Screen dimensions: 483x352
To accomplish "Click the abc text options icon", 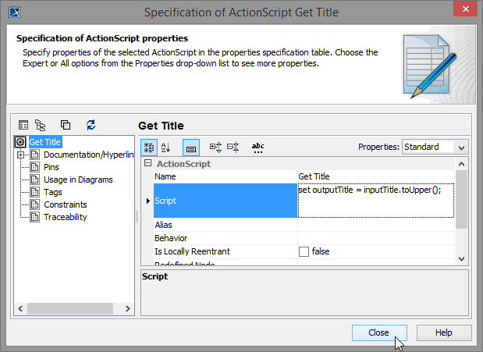I will tap(257, 147).
